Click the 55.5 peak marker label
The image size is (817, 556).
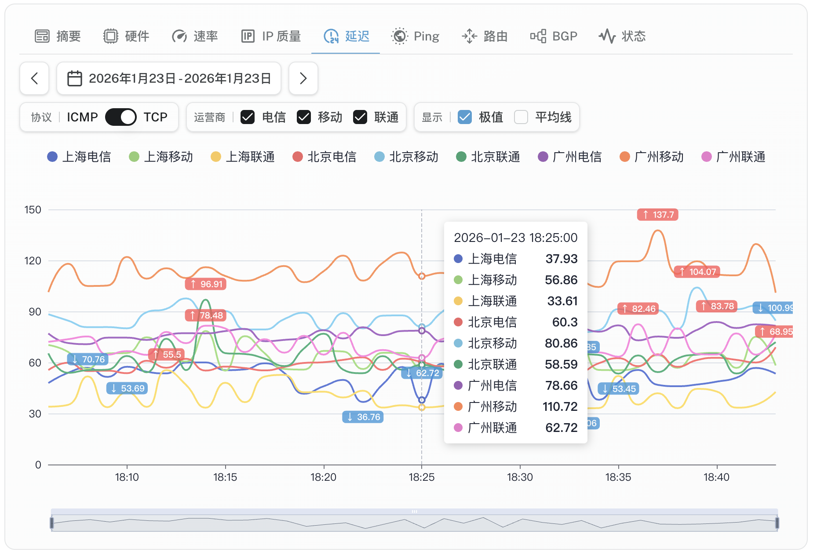[x=167, y=355]
